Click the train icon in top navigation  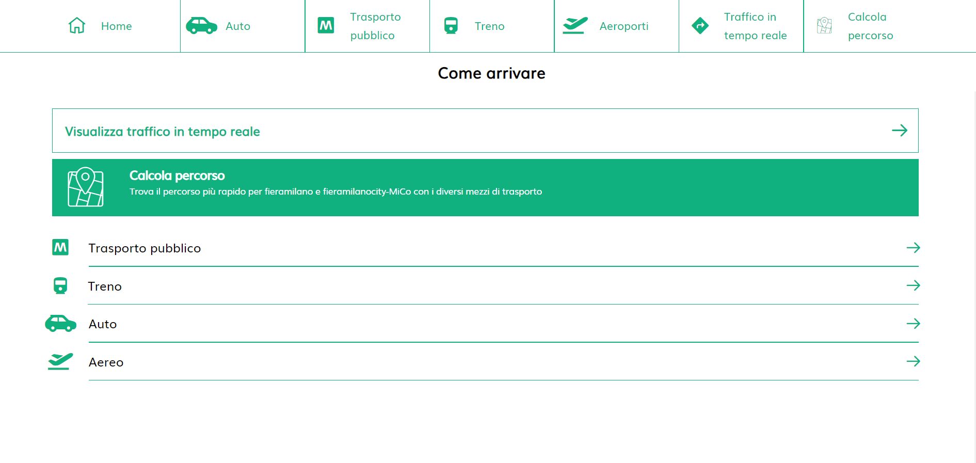pos(451,25)
